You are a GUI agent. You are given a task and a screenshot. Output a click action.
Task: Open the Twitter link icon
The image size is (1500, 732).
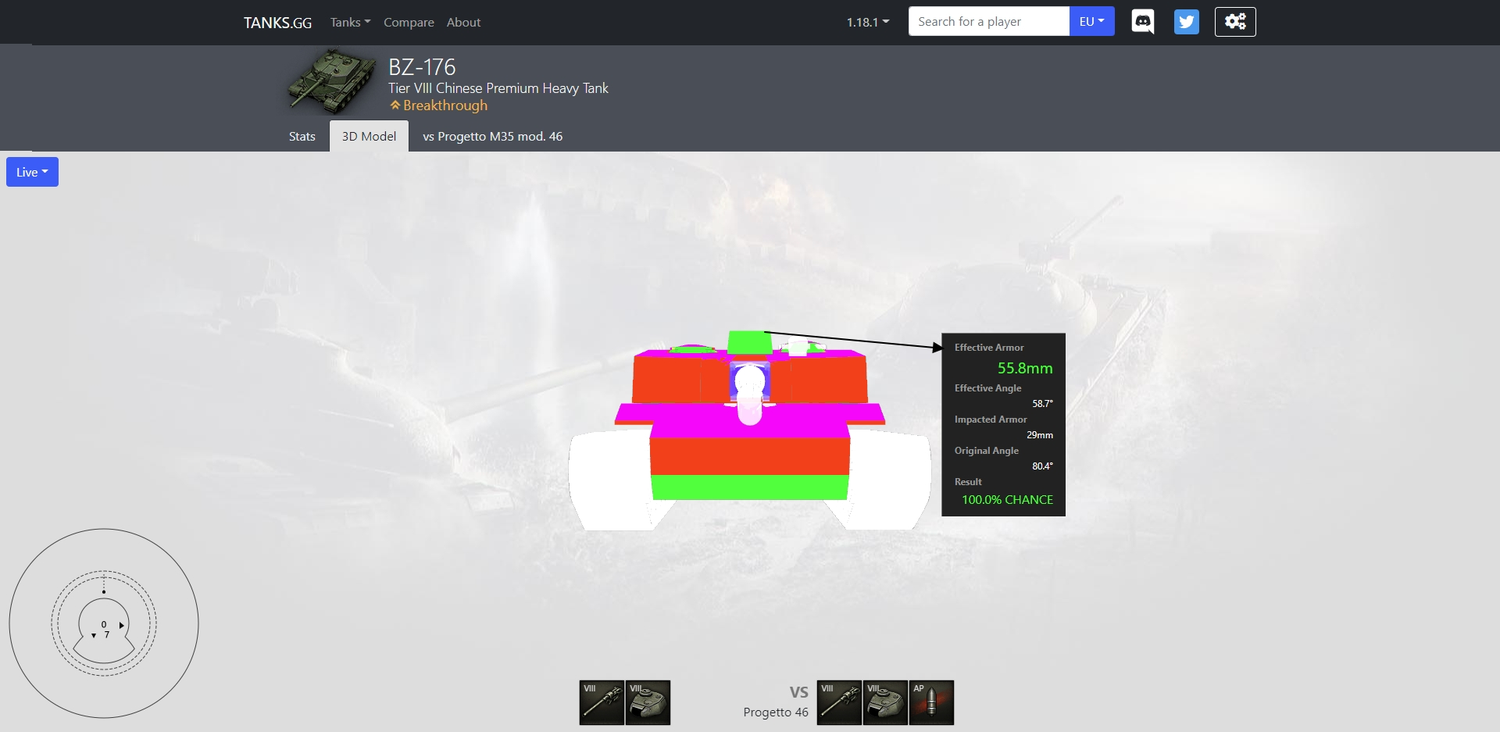point(1186,22)
